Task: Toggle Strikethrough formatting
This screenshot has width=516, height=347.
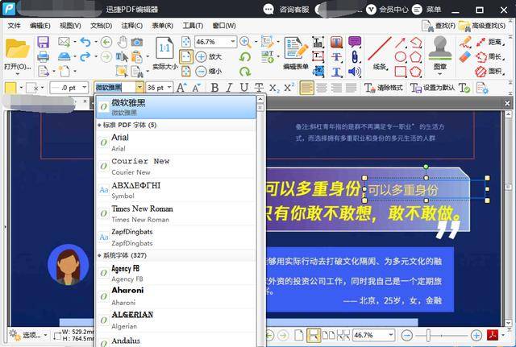Action: pos(259,88)
